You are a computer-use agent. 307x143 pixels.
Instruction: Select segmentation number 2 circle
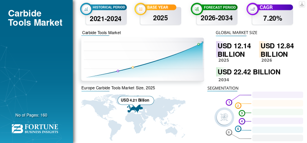click(x=238, y=106)
